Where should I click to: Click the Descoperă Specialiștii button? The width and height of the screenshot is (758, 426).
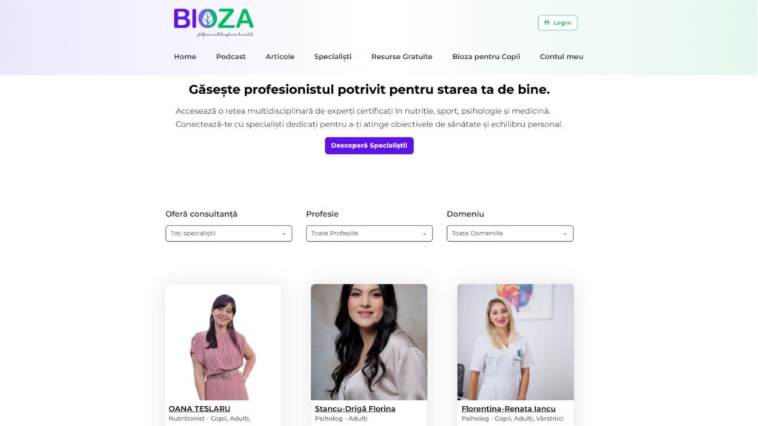(x=369, y=146)
